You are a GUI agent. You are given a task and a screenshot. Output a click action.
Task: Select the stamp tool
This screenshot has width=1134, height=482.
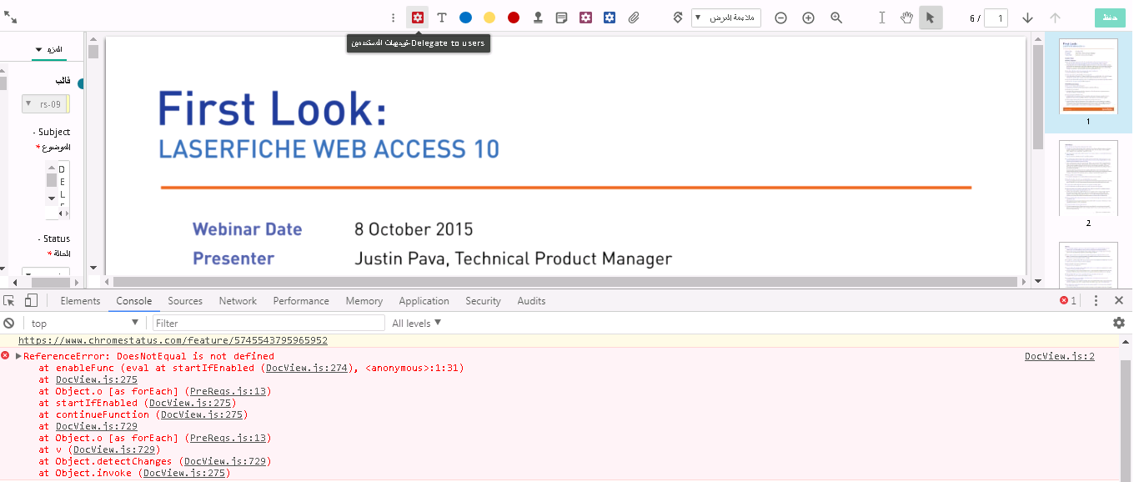[538, 18]
